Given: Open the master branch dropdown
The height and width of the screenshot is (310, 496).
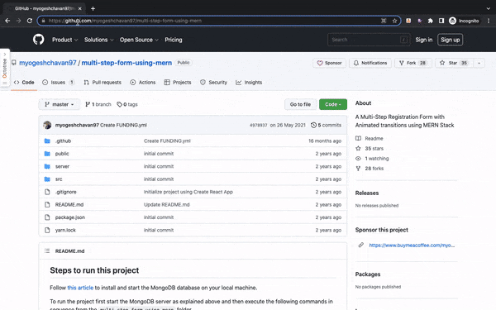Looking at the screenshot, I should (x=60, y=104).
